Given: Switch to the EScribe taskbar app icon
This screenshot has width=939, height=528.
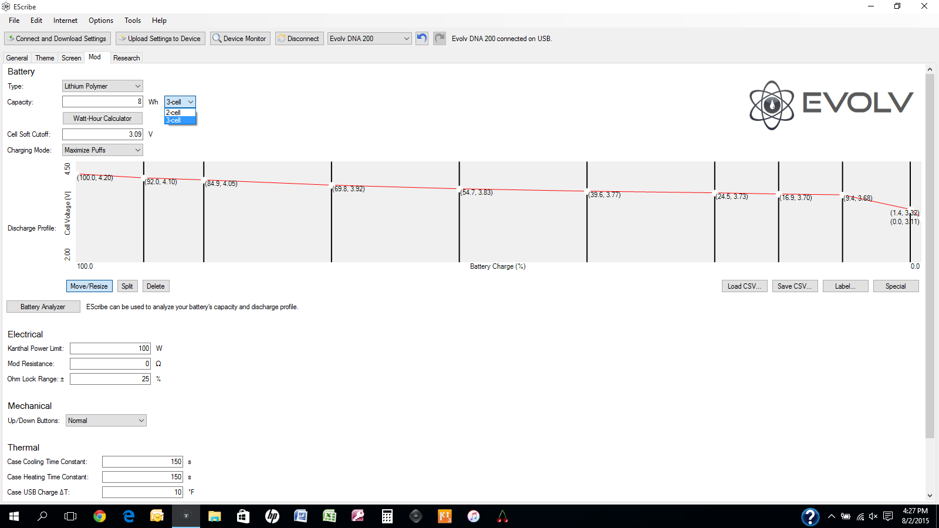Looking at the screenshot, I should 186,516.
